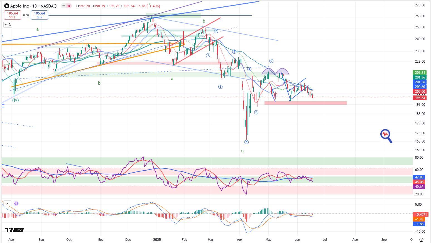
Task: Click the purple refresh icon in MACD pane
Action: pos(16,203)
